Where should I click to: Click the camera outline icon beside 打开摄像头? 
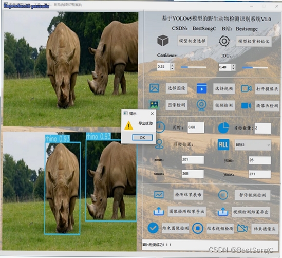click(x=246, y=88)
